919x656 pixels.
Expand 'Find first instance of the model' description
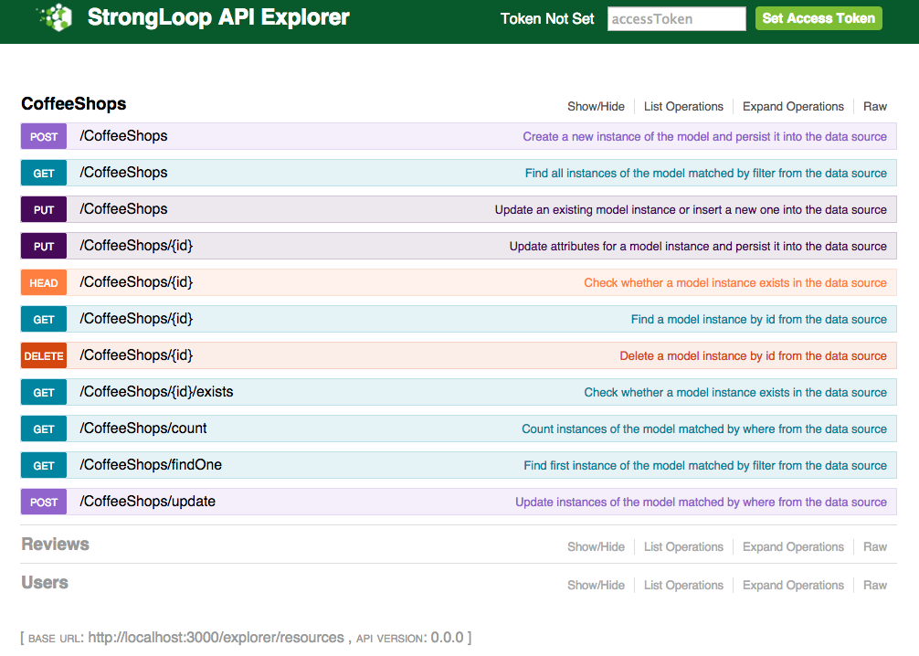[x=705, y=465]
